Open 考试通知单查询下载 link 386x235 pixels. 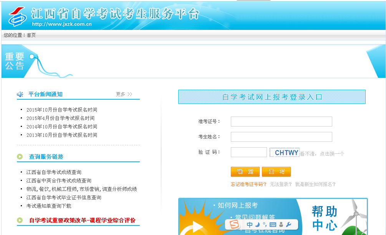pos(49,206)
